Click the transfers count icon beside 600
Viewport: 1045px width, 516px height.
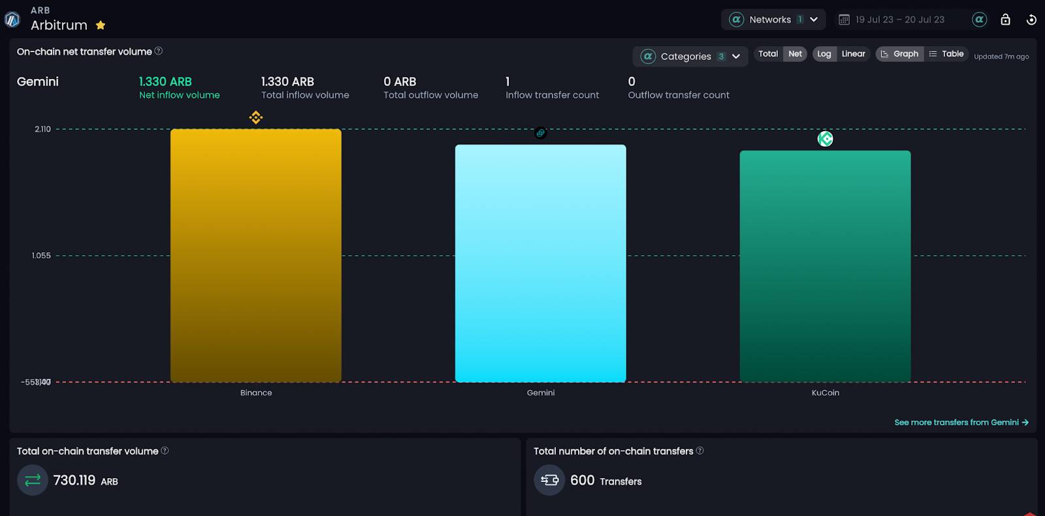click(x=549, y=480)
